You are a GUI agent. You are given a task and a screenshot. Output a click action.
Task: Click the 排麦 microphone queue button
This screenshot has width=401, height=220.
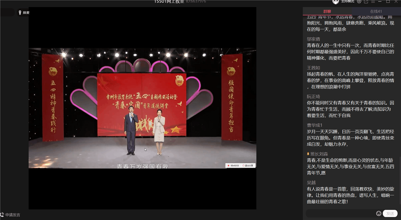click(x=24, y=13)
